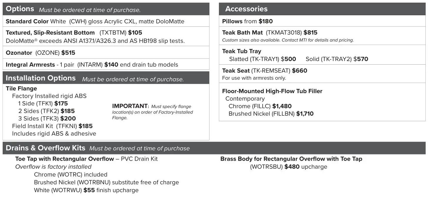Click the Teak Seat (TK-REMSEAT) item

pyautogui.click(x=264, y=71)
